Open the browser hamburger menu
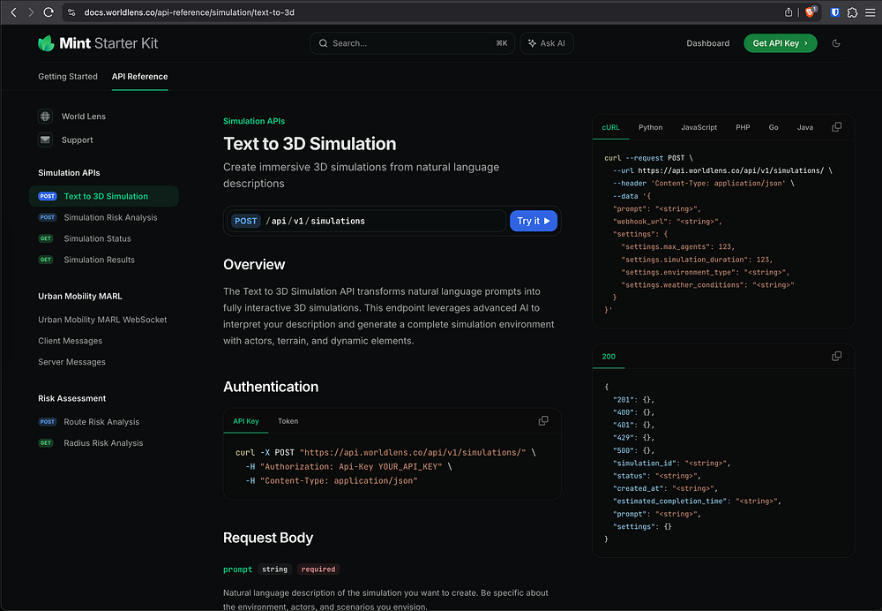This screenshot has height=611, width=882. click(871, 12)
